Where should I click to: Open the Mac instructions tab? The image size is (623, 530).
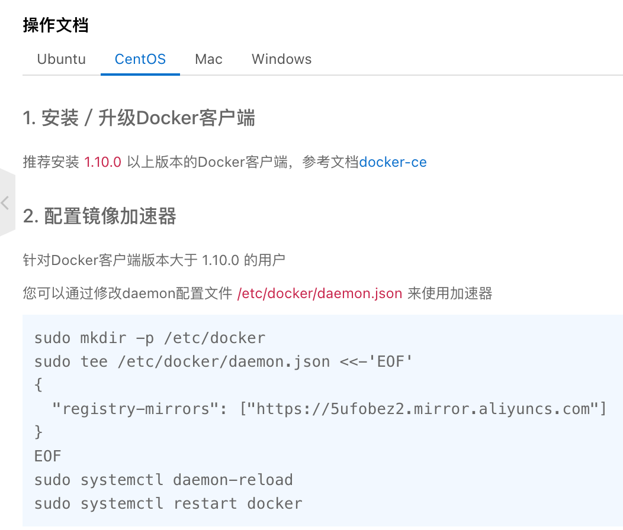coord(208,59)
